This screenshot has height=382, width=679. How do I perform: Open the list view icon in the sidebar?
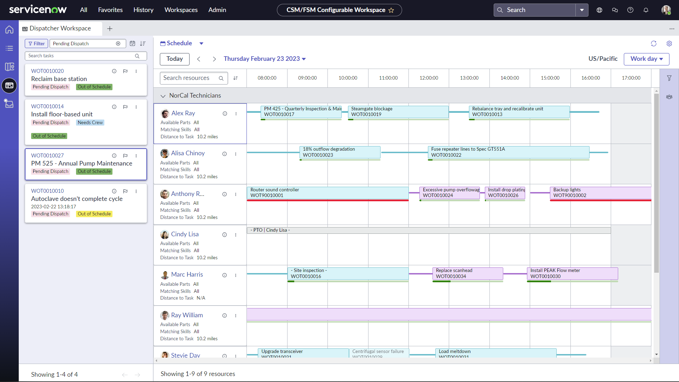click(9, 48)
